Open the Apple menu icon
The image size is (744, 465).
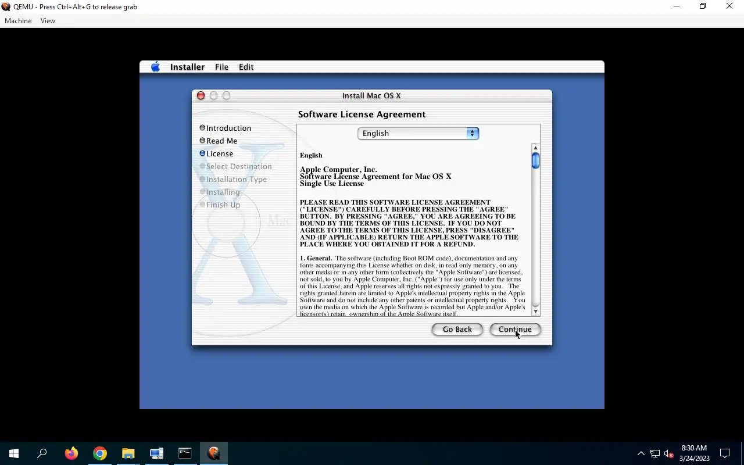pyautogui.click(x=155, y=67)
